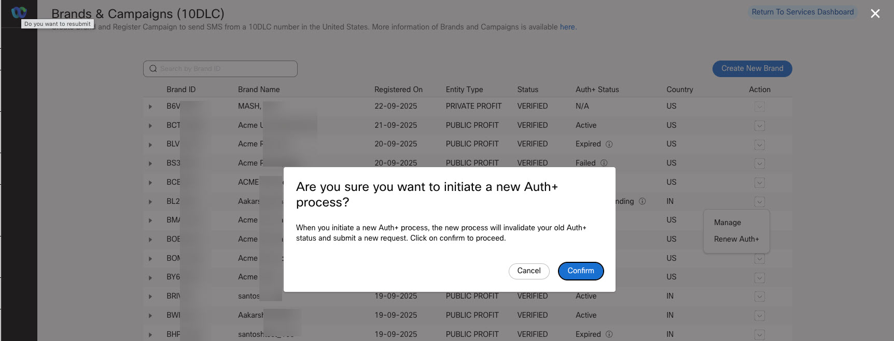Click the Country column header

coord(680,90)
